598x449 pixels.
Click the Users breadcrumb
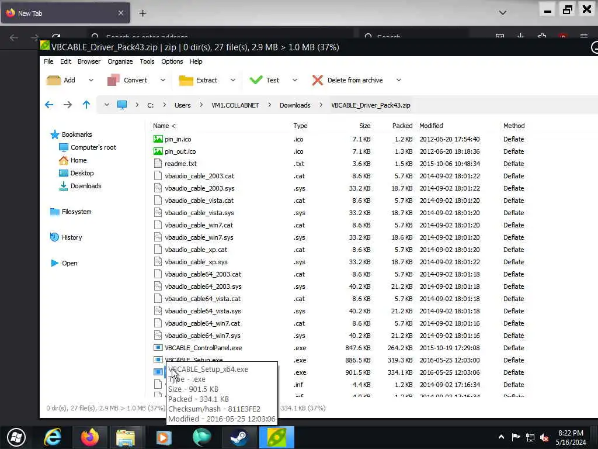[183, 105]
